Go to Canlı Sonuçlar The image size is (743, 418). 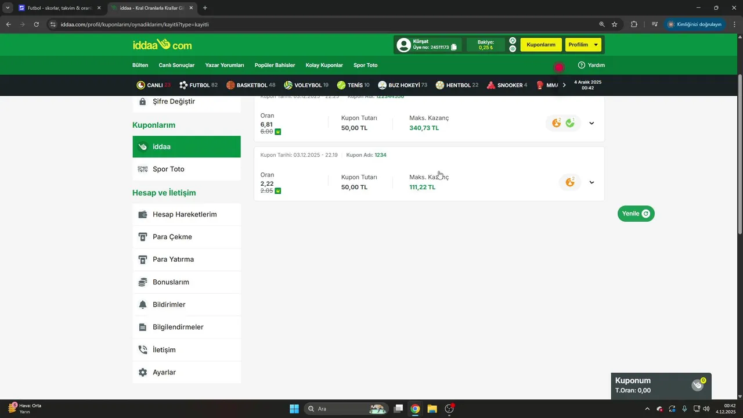tap(176, 65)
